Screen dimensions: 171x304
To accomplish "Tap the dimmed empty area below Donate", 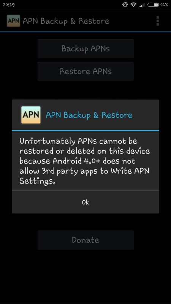I will click(x=85, y=275).
